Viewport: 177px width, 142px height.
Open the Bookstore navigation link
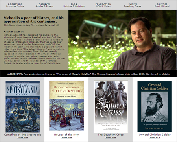(15, 4)
